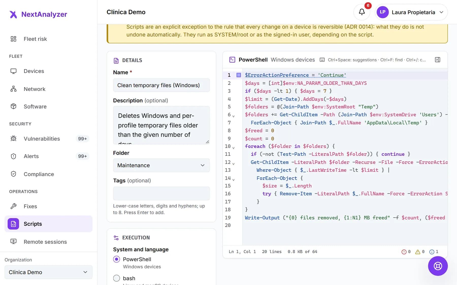Go to Fleet risk dashboard
The width and height of the screenshot is (457, 285).
coord(48,39)
